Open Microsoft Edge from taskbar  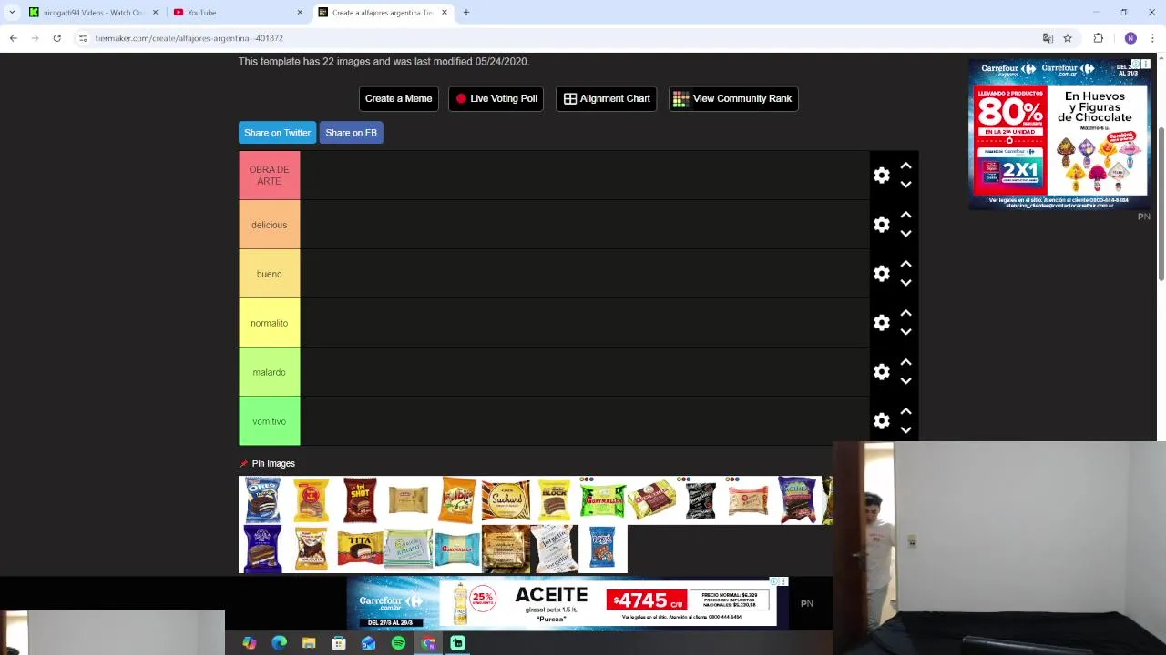pos(279,643)
